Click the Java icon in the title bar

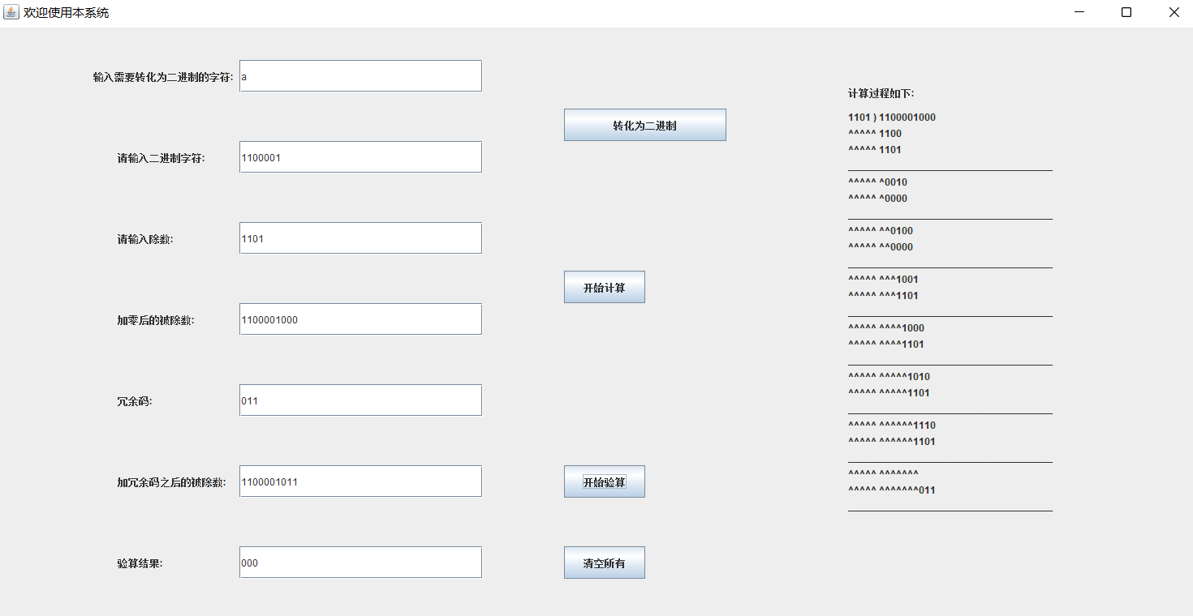11,12
